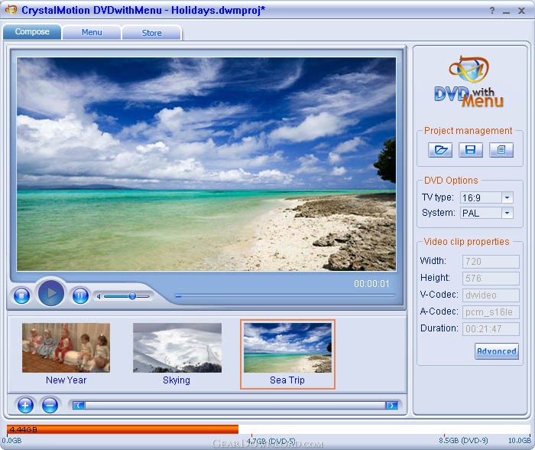
Task: Click the V-Codec field
Action: click(x=491, y=295)
